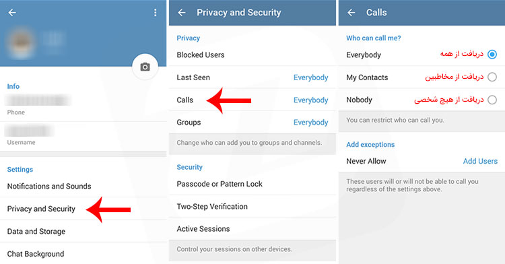The width and height of the screenshot is (505, 264).
Task: Open Chat Background settings
Action: pyautogui.click(x=83, y=254)
